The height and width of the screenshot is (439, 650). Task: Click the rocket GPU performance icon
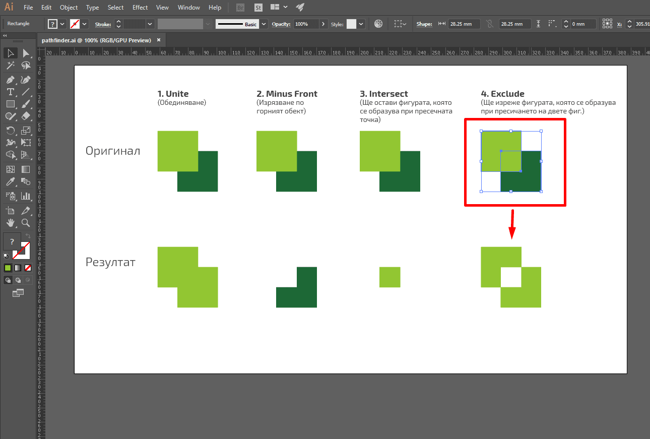(x=300, y=7)
